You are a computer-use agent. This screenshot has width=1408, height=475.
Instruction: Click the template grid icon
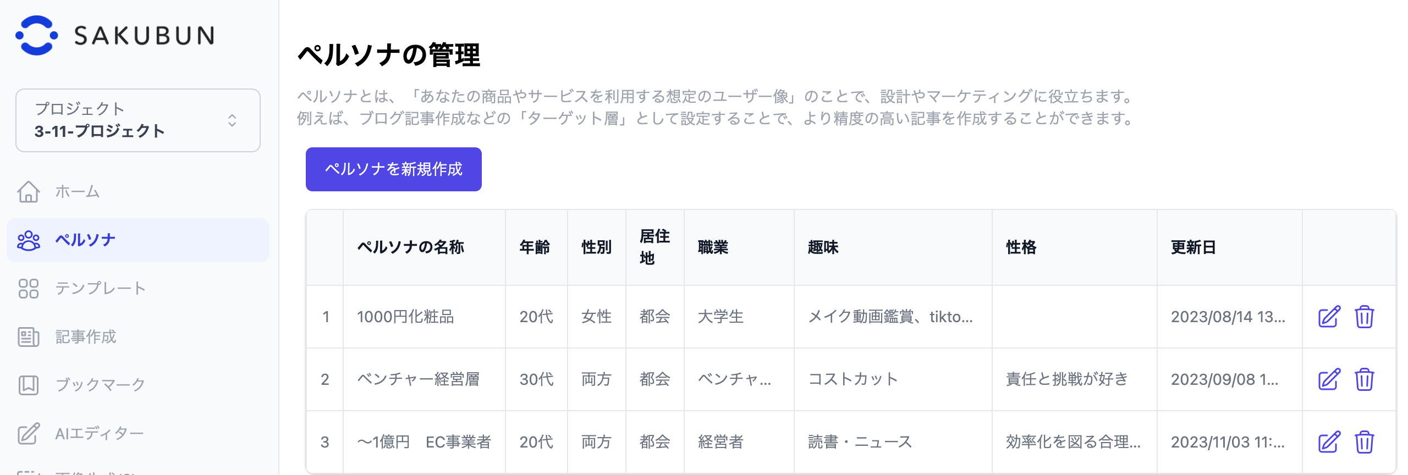tap(29, 289)
